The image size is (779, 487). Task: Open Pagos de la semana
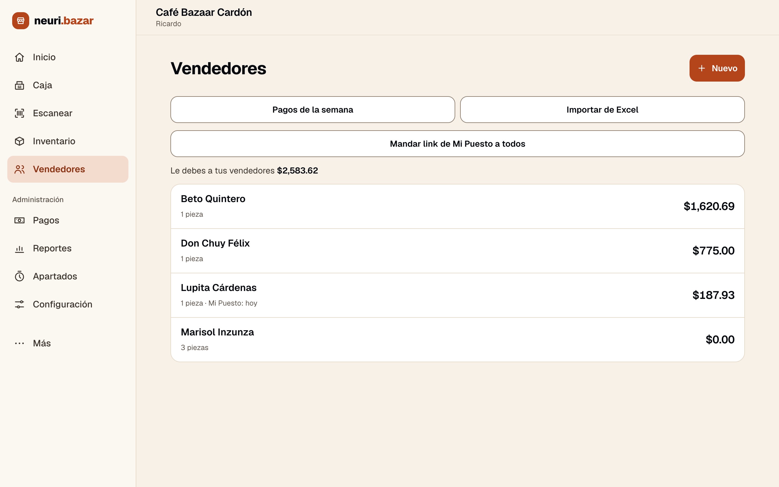click(x=313, y=110)
